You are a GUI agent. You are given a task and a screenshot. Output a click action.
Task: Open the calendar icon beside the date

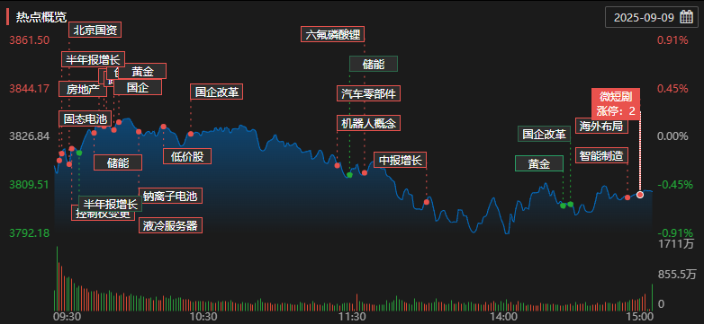686,17
